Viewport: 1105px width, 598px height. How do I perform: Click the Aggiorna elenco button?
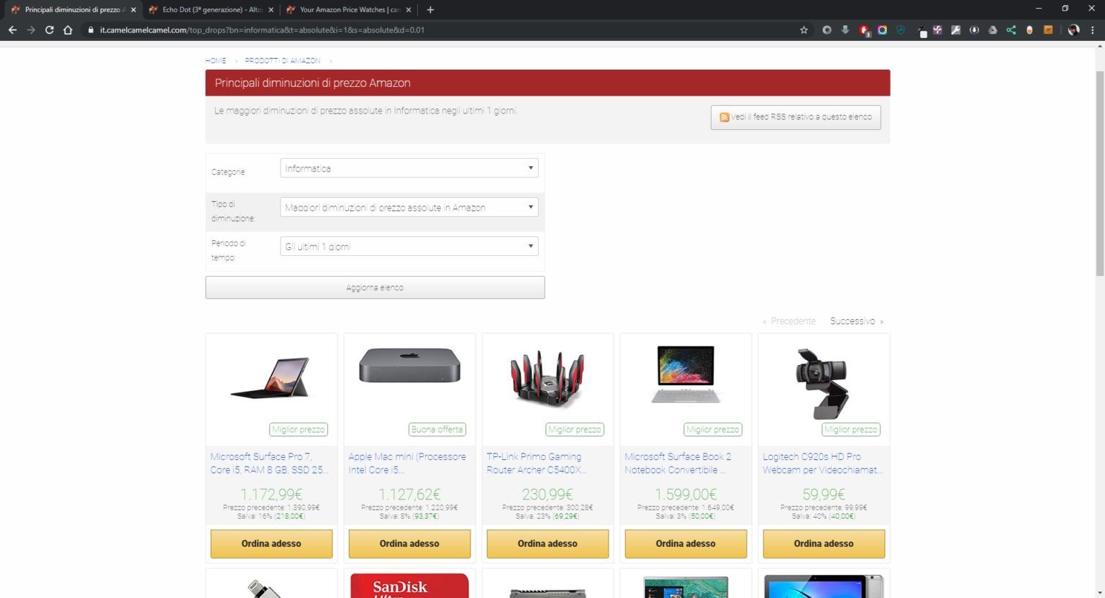pyautogui.click(x=375, y=287)
